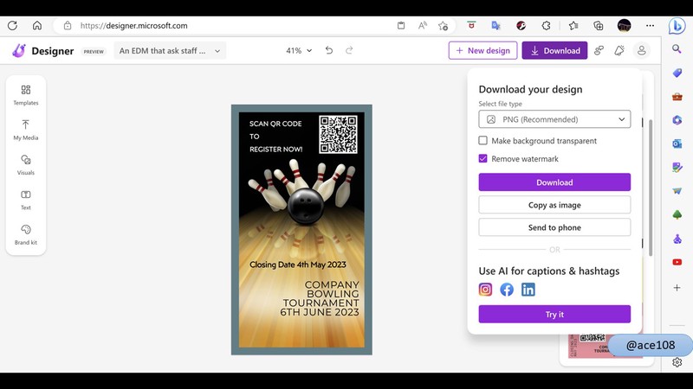
Task: Click the bowling ball image on canvas
Action: coord(306,206)
